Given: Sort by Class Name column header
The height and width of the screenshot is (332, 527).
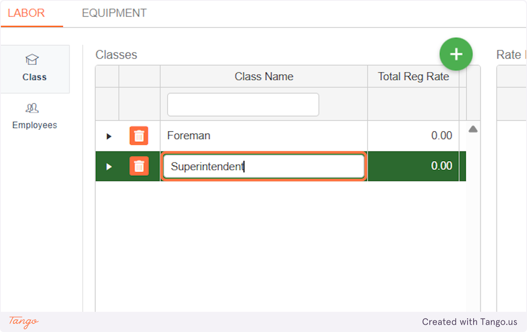Looking at the screenshot, I should point(263,76).
